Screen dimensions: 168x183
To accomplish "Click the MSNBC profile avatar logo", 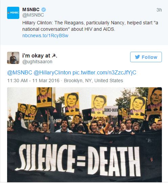I will (13, 13).
